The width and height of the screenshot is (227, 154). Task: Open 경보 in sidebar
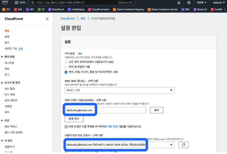7,69
